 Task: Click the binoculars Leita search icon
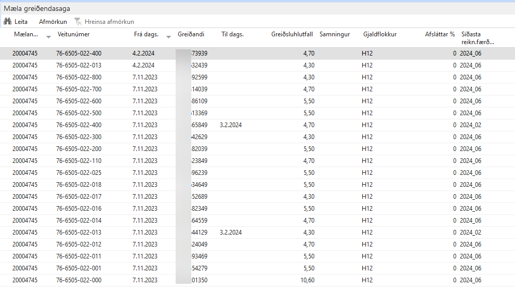pyautogui.click(x=8, y=22)
